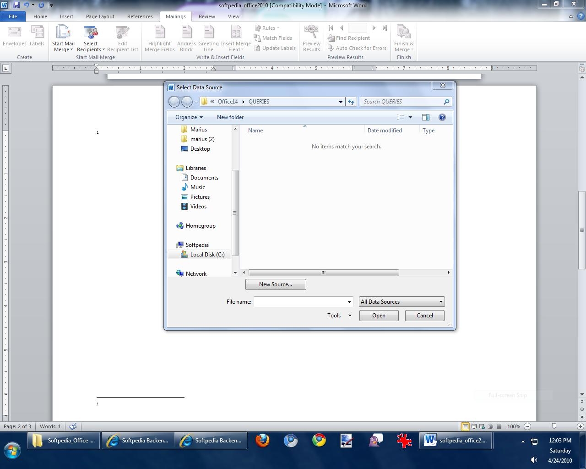The width and height of the screenshot is (586, 469).
Task: Click the refresh button beside the address bar
Action: [351, 102]
